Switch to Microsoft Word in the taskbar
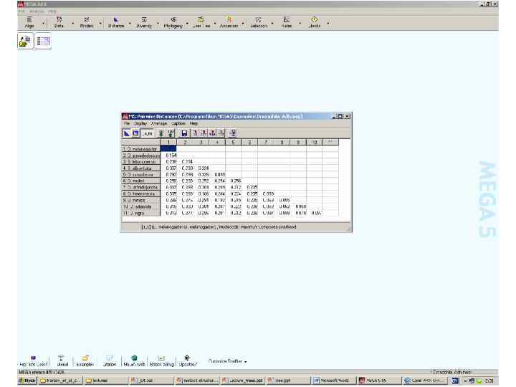Viewport: 516px width, 387px height. tap(333, 381)
